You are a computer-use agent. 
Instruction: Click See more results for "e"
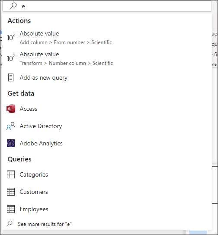45,224
